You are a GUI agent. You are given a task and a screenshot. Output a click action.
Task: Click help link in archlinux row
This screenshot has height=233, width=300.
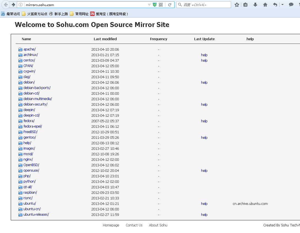pyautogui.click(x=204, y=55)
